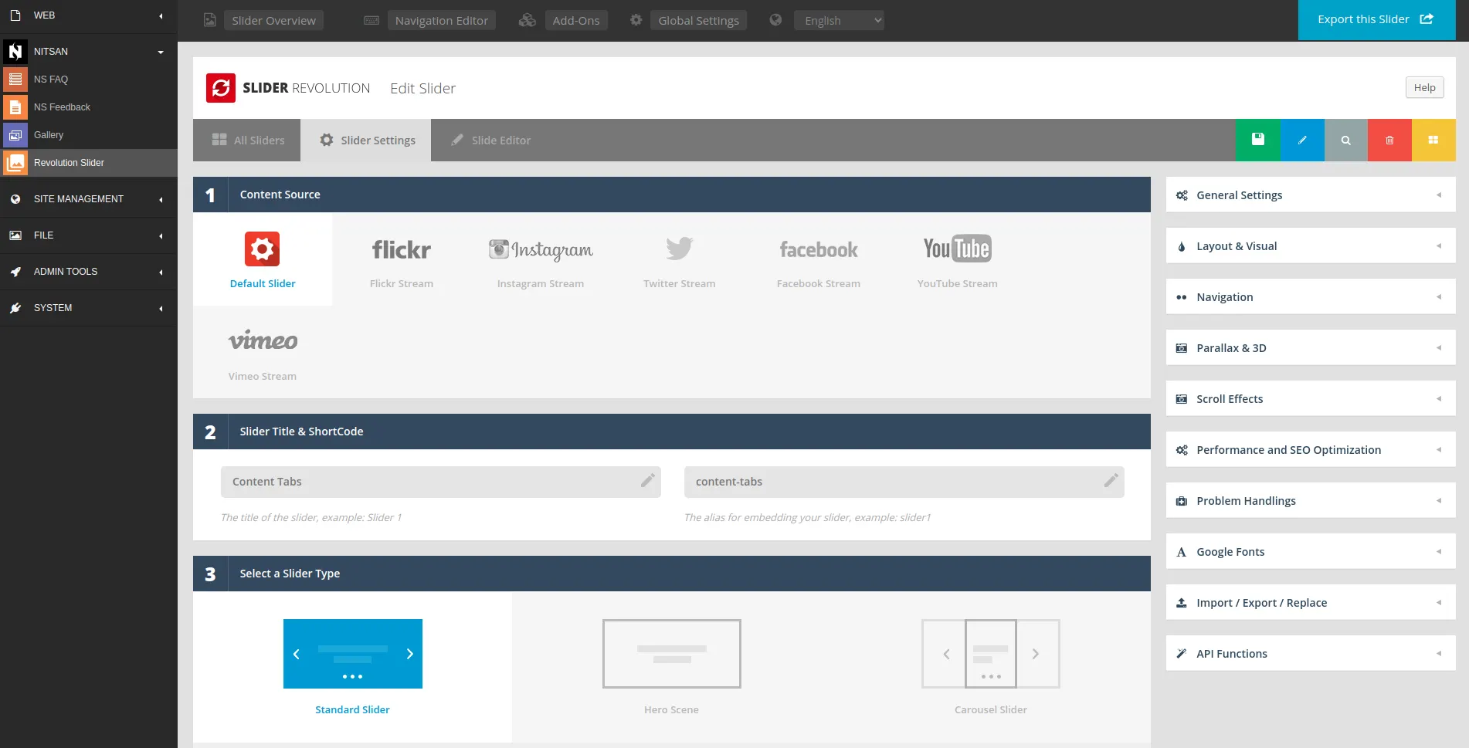Choose YouTube Stream as content source

click(x=958, y=259)
